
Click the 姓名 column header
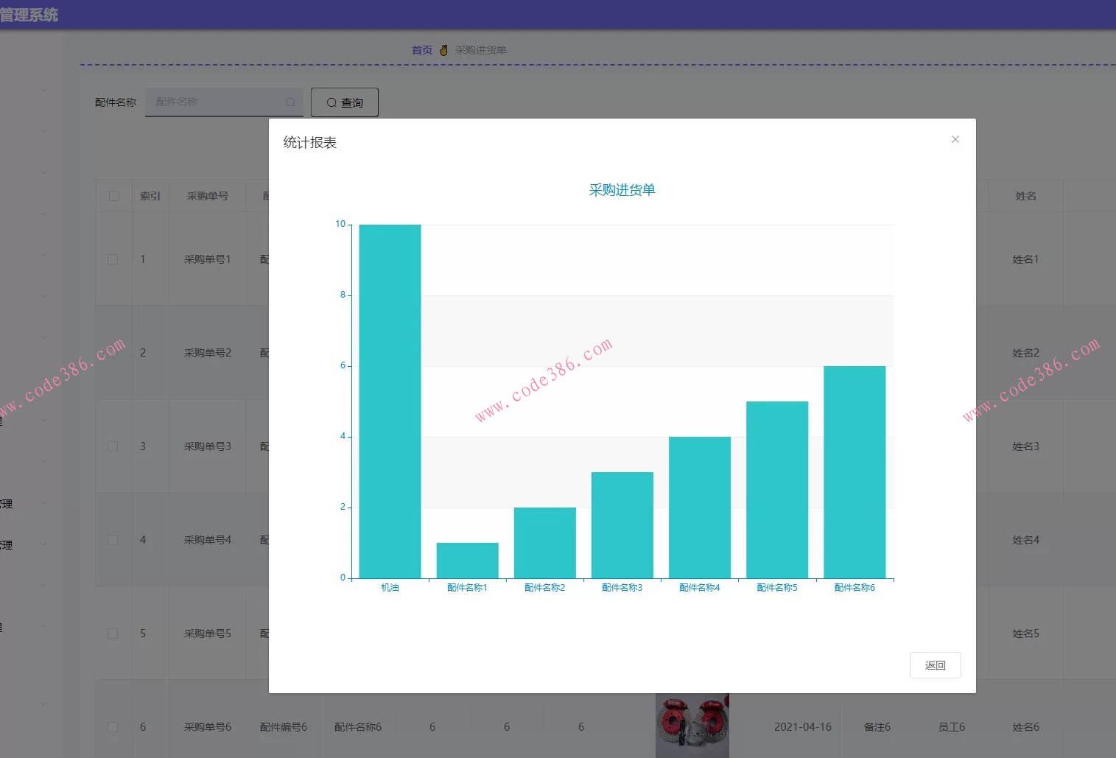point(1025,196)
